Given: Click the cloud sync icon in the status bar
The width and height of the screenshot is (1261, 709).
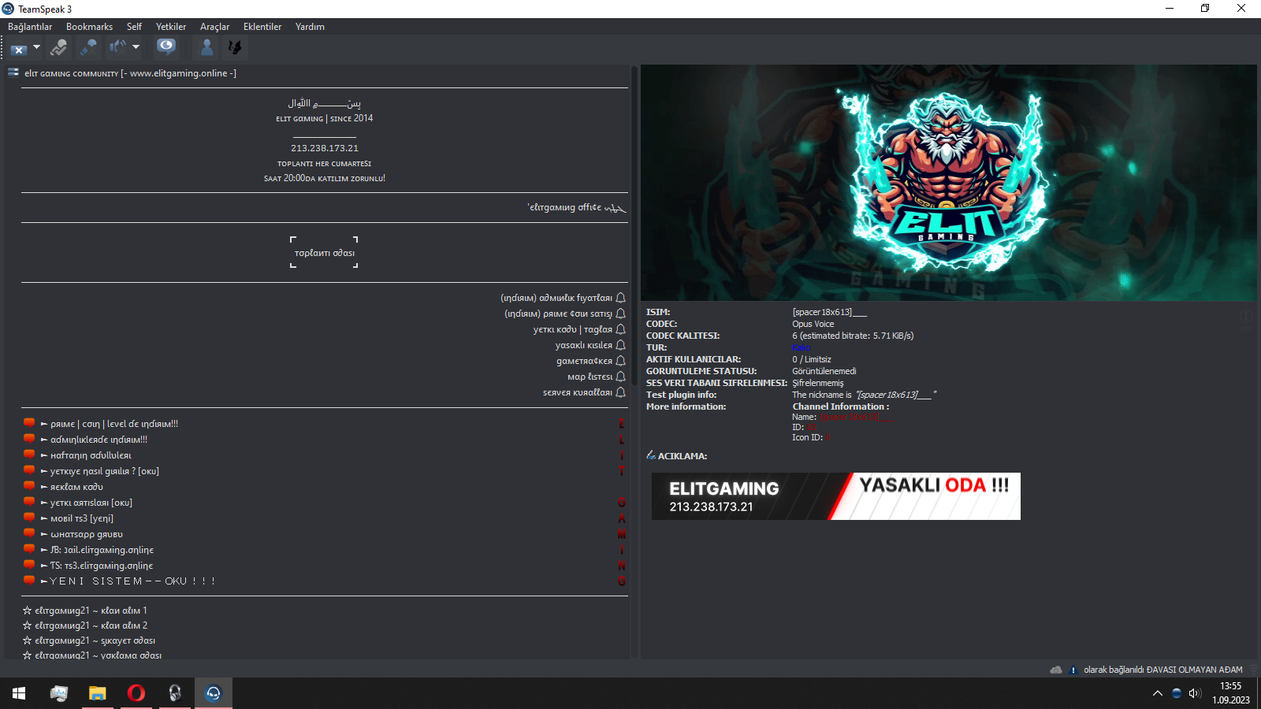Looking at the screenshot, I should tap(1056, 670).
